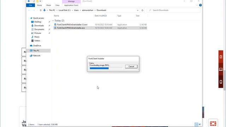Sort by the Type column

[119, 16]
